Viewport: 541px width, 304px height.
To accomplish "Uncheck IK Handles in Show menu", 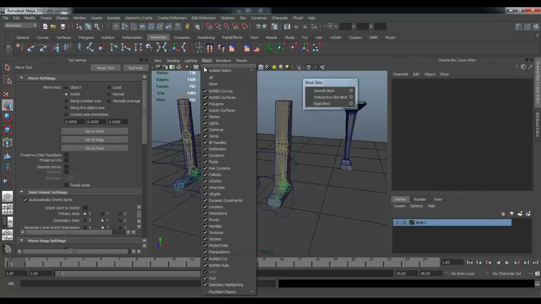I will tap(205, 143).
